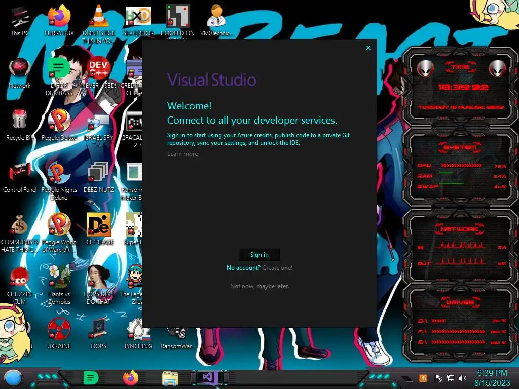The image size is (519, 389).
Task: Open This PC desktop icon
Action: click(20, 21)
